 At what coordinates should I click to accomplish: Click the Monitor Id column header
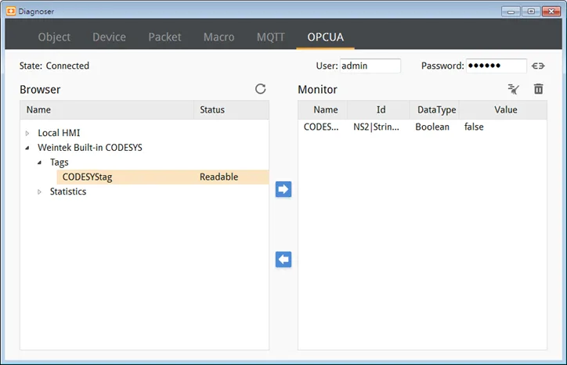(x=378, y=109)
